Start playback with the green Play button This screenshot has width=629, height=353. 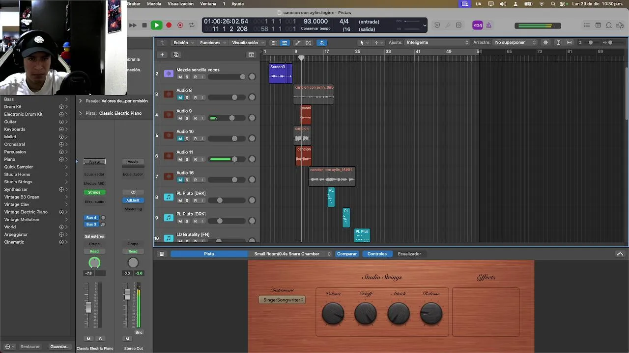point(156,25)
